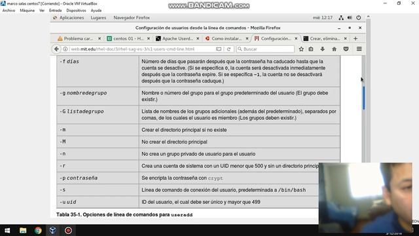Open VirtualBox from the Windows taskbar

[53, 230]
